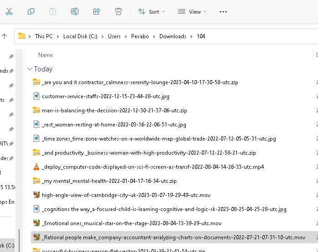Select customer-service-staffs jpg file
The width and height of the screenshot is (318, 252).
(105, 96)
